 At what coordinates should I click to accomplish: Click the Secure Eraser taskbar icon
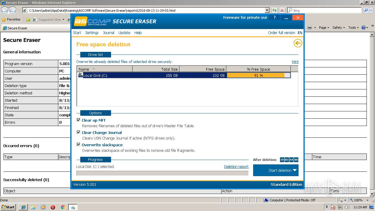pos(73,207)
